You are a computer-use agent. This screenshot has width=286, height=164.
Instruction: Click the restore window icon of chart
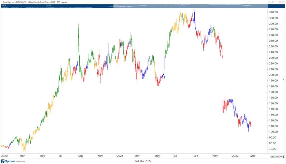tap(280, 2)
